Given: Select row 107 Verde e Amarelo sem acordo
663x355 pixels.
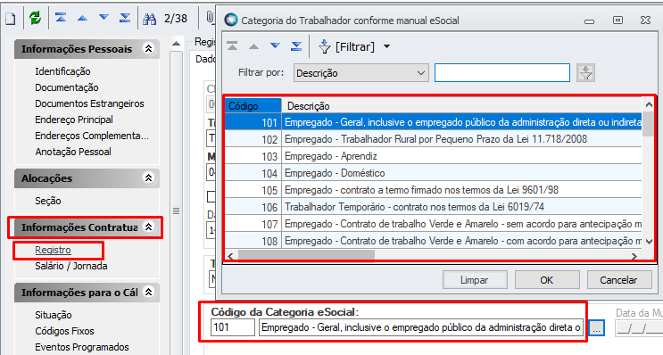Looking at the screenshot, I should coord(433,224).
